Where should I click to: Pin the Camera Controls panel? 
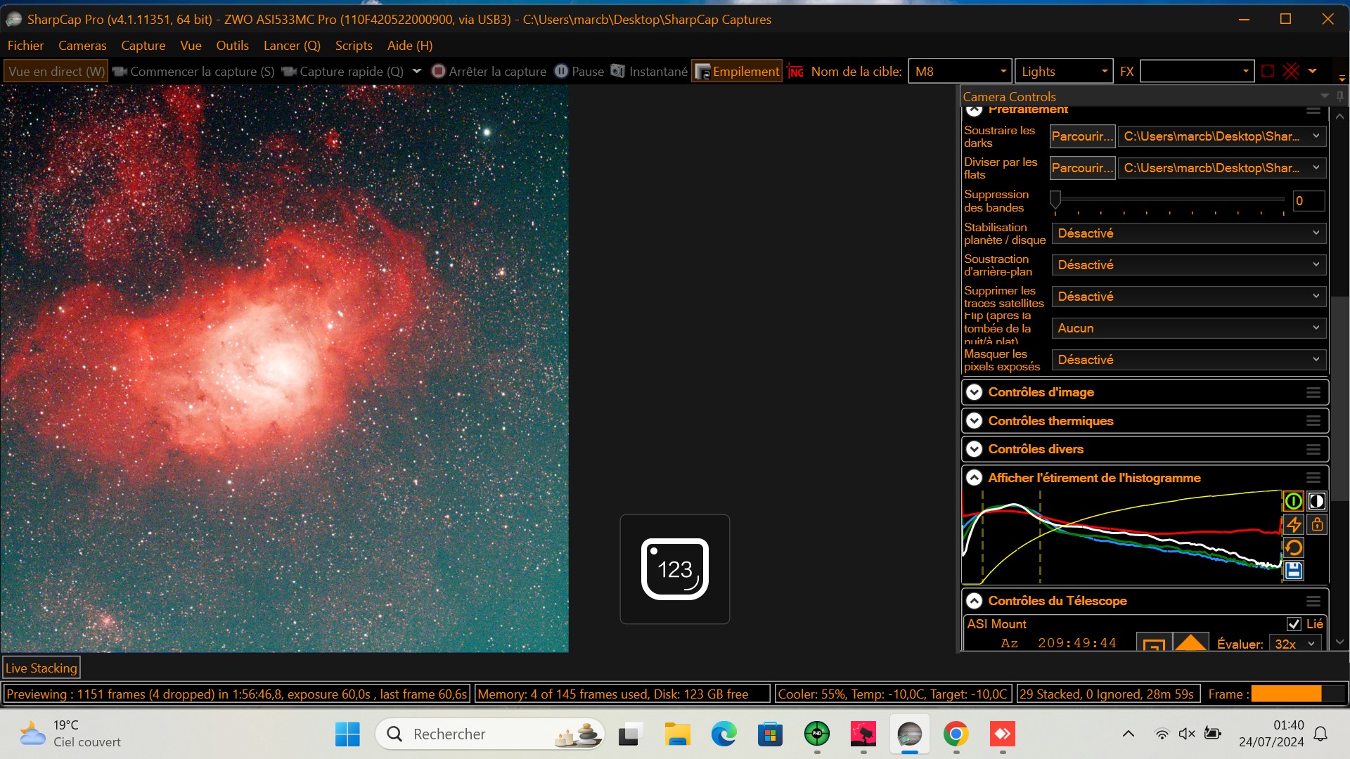pos(1340,96)
